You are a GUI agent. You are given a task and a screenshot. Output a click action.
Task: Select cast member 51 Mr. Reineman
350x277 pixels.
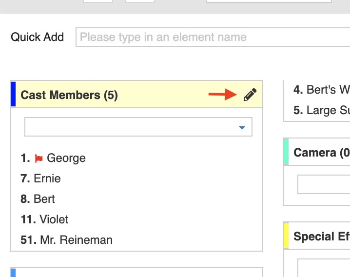pyautogui.click(x=76, y=240)
